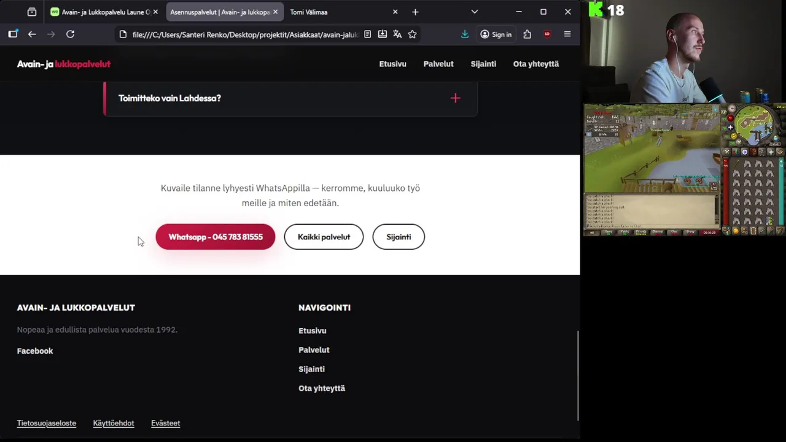Bookmark this page with the star icon
Image resolution: width=786 pixels, height=442 pixels.
[412, 34]
